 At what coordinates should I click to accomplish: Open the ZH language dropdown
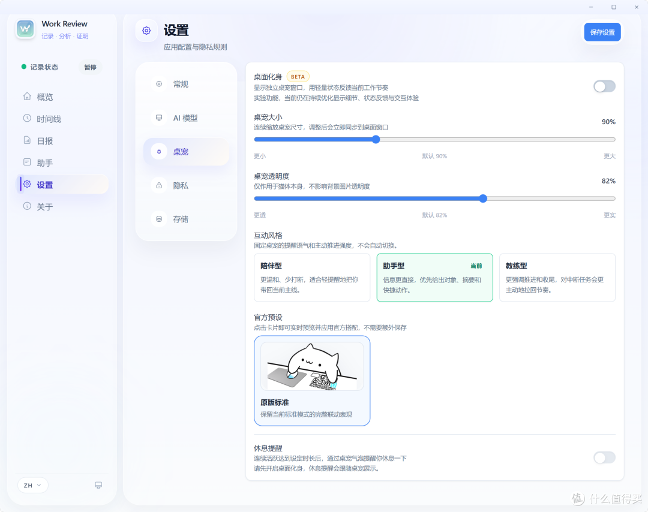(32, 485)
